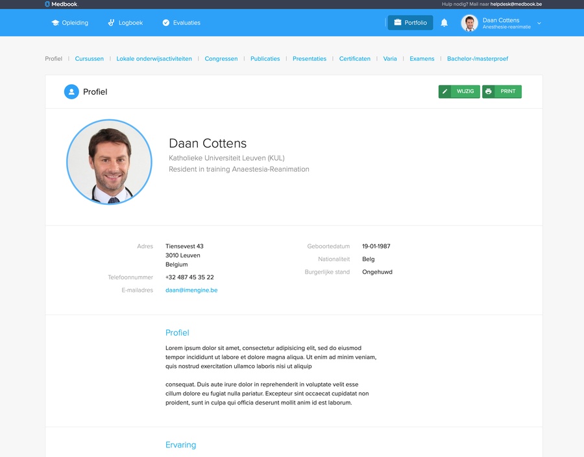Click the printer icon on PRINT
Viewport: 584px width, 457px height.
coord(488,91)
